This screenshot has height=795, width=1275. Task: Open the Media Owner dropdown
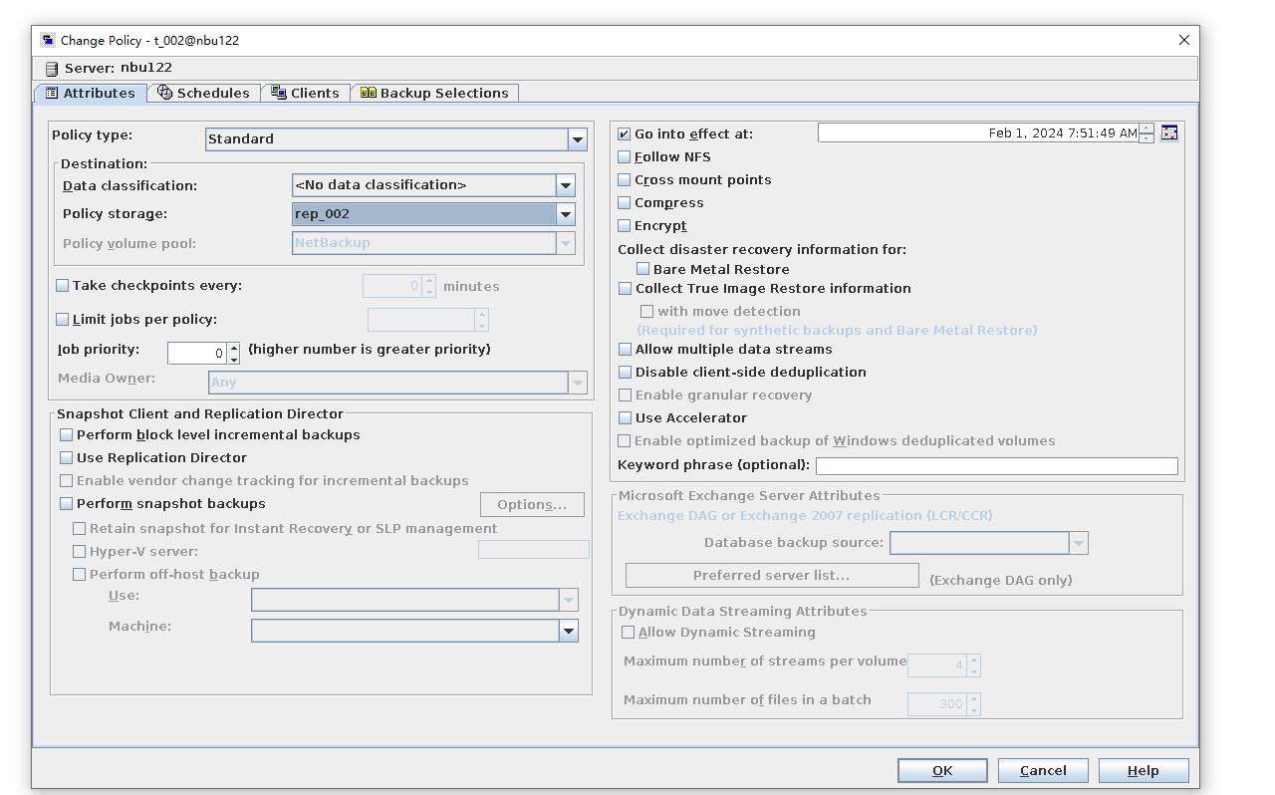tap(578, 383)
